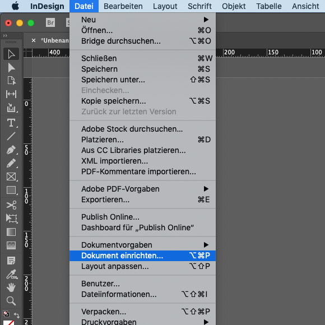
Task: Open the InDesign application menu
Action: (x=47, y=6)
